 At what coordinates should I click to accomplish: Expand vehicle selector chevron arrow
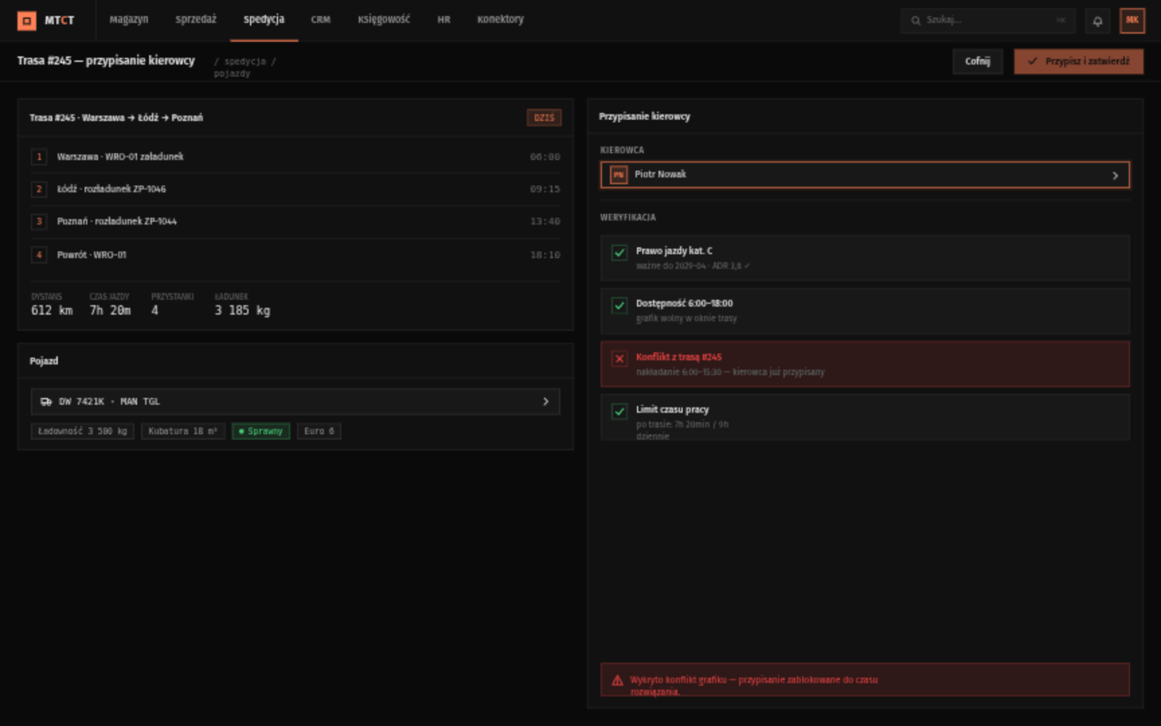click(x=546, y=401)
